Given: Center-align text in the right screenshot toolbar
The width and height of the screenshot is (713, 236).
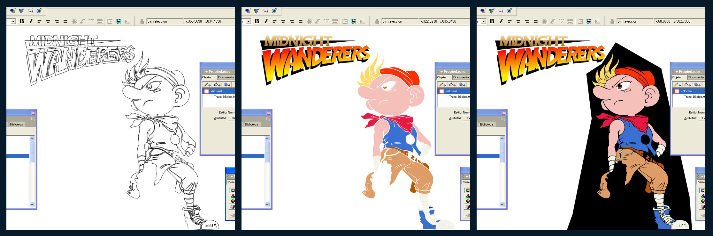Looking at the screenshot, I should point(518,21).
